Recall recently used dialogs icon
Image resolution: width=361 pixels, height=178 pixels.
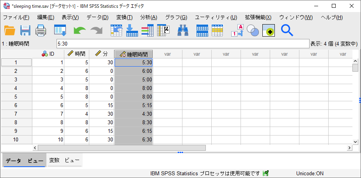pyautogui.click(x=60, y=31)
